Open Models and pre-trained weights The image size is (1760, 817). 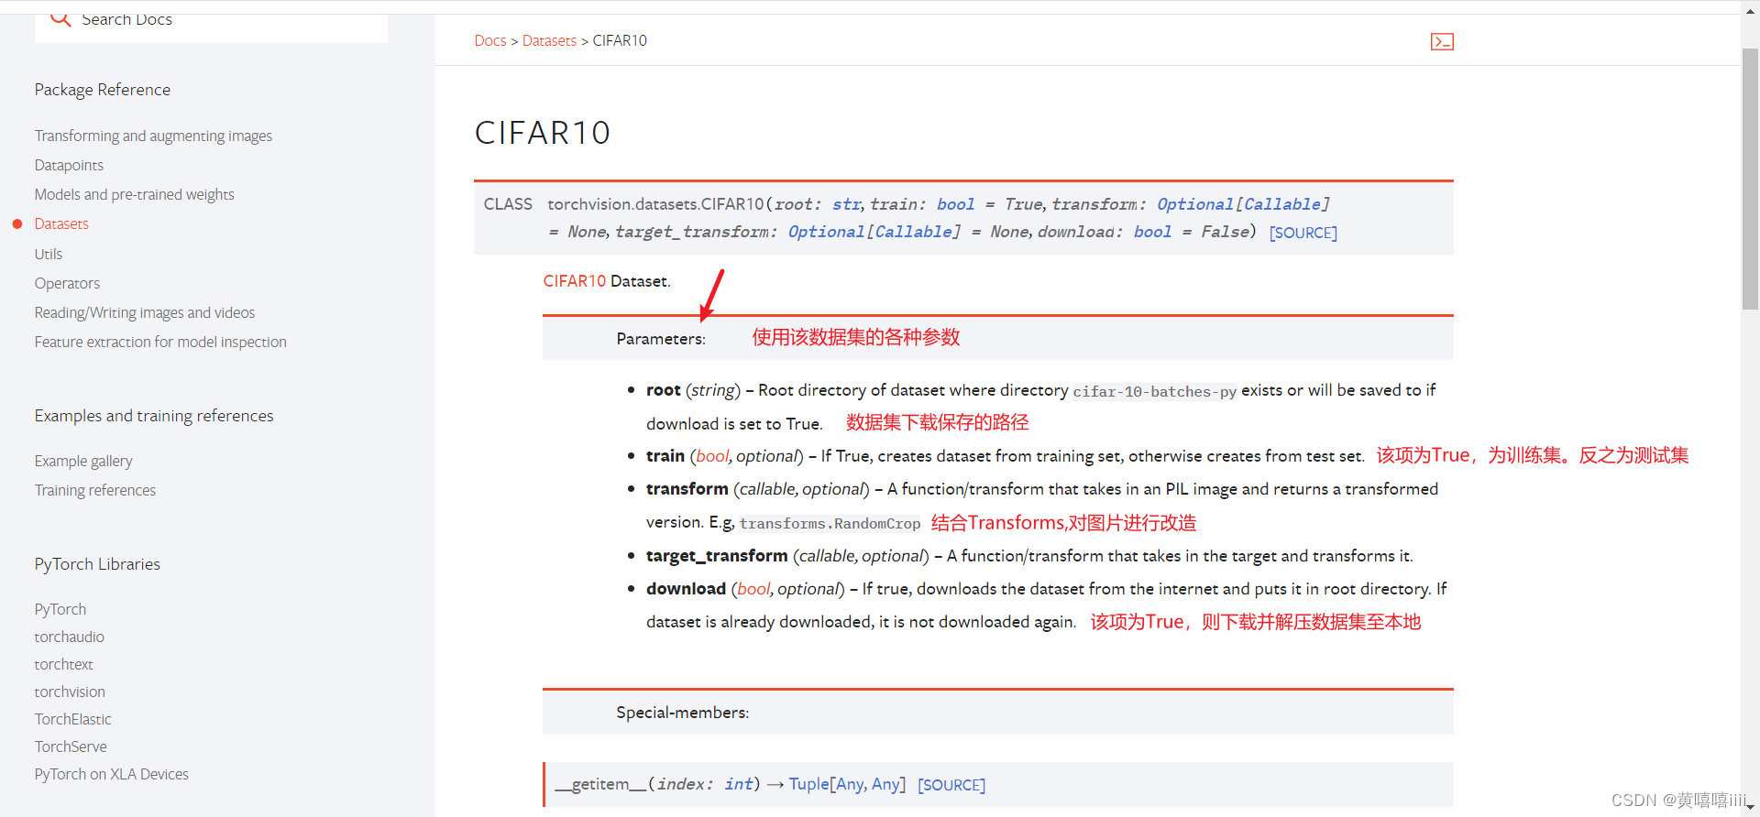pos(134,194)
